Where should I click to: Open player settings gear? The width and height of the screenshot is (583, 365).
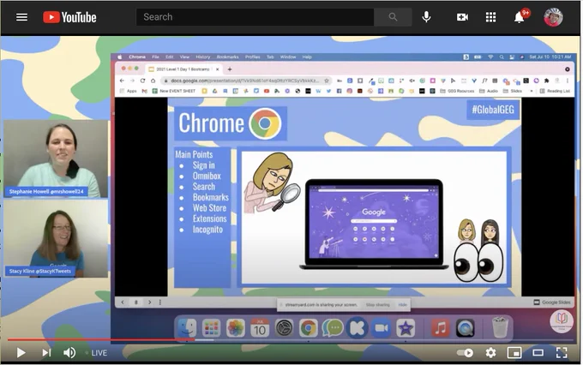coord(490,352)
